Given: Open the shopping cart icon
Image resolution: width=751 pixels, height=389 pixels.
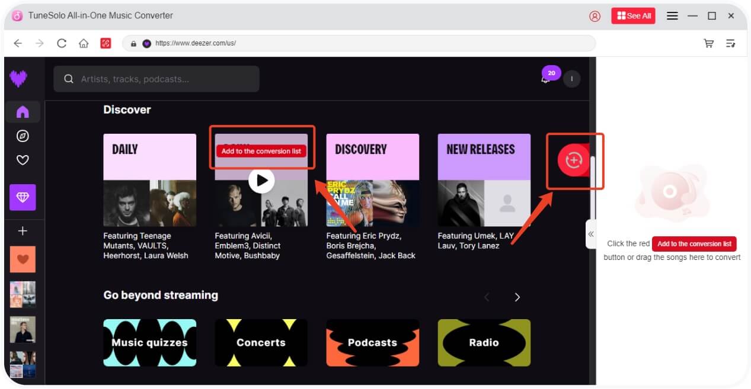Looking at the screenshot, I should coord(708,43).
